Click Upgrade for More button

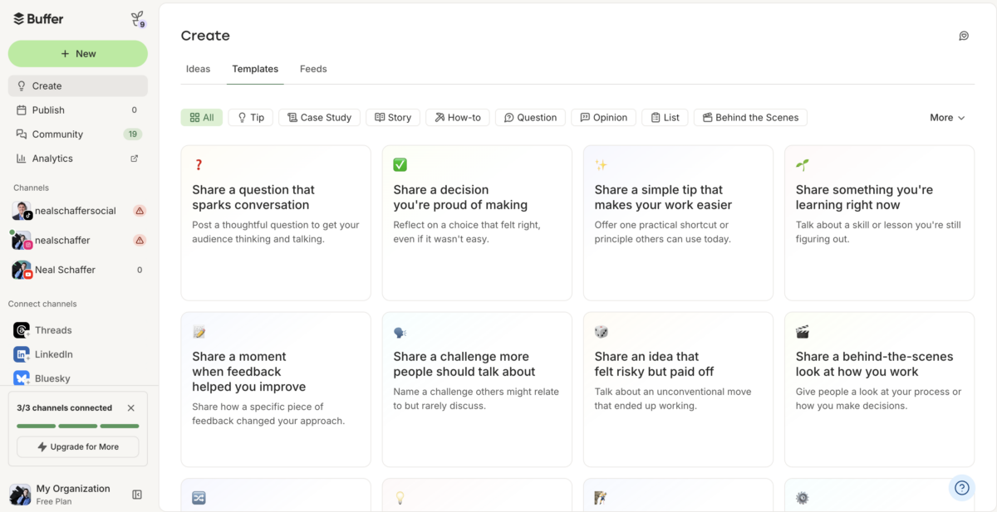78,446
